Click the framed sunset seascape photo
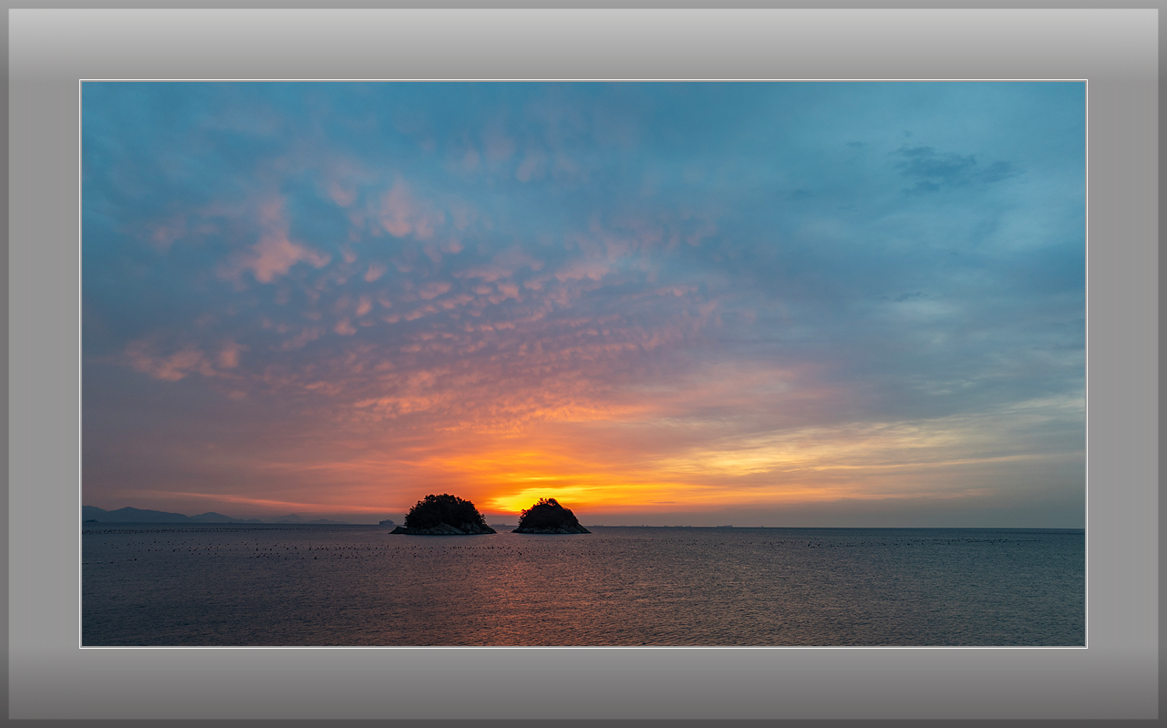 tap(583, 364)
